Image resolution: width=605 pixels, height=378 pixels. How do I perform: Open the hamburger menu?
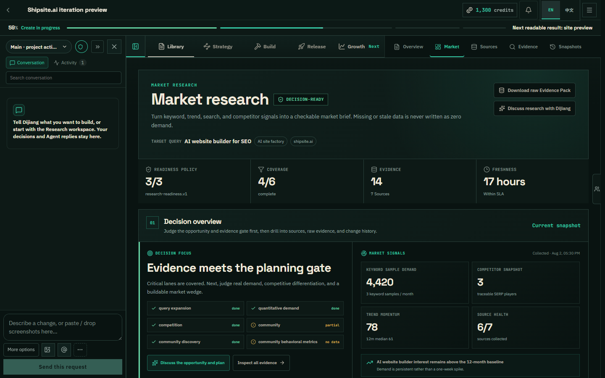589,10
